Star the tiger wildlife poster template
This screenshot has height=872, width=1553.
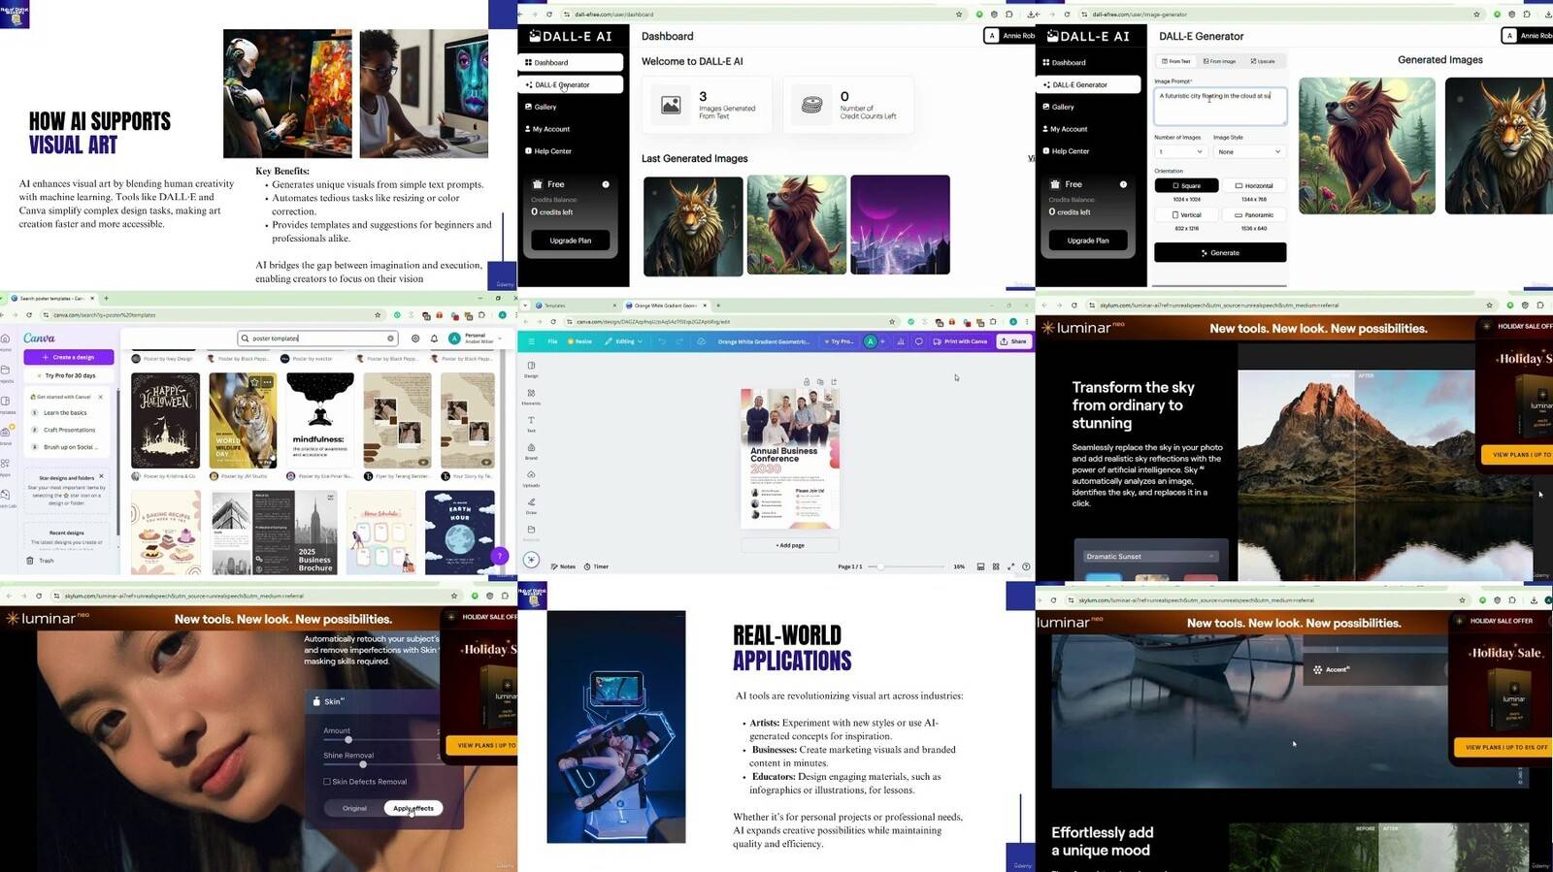coord(254,382)
